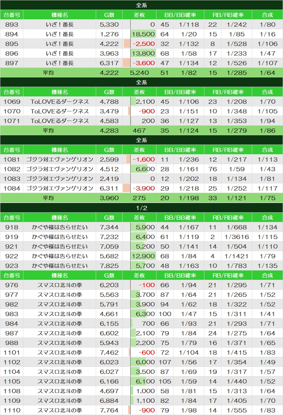Click the 1,100 difference for machine 1109
This screenshot has height=415, width=283.
pos(145,401)
